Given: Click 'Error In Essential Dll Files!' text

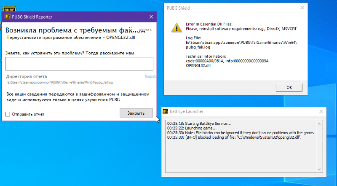Looking at the screenshot, I should click(209, 24).
